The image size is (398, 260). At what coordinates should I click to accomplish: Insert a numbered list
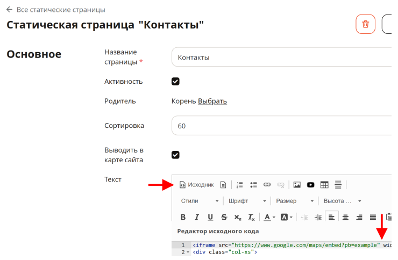coord(240,185)
